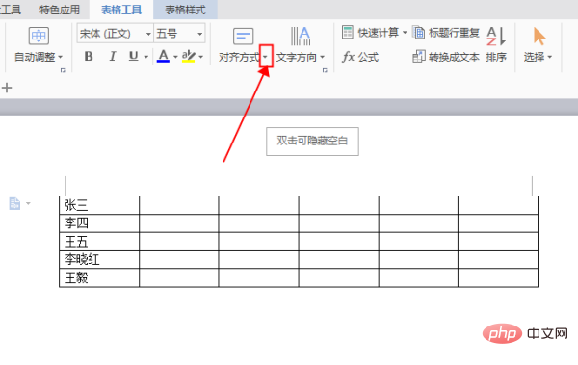The width and height of the screenshot is (578, 365).
Task: Open the font size box 五号
Action: [179, 34]
